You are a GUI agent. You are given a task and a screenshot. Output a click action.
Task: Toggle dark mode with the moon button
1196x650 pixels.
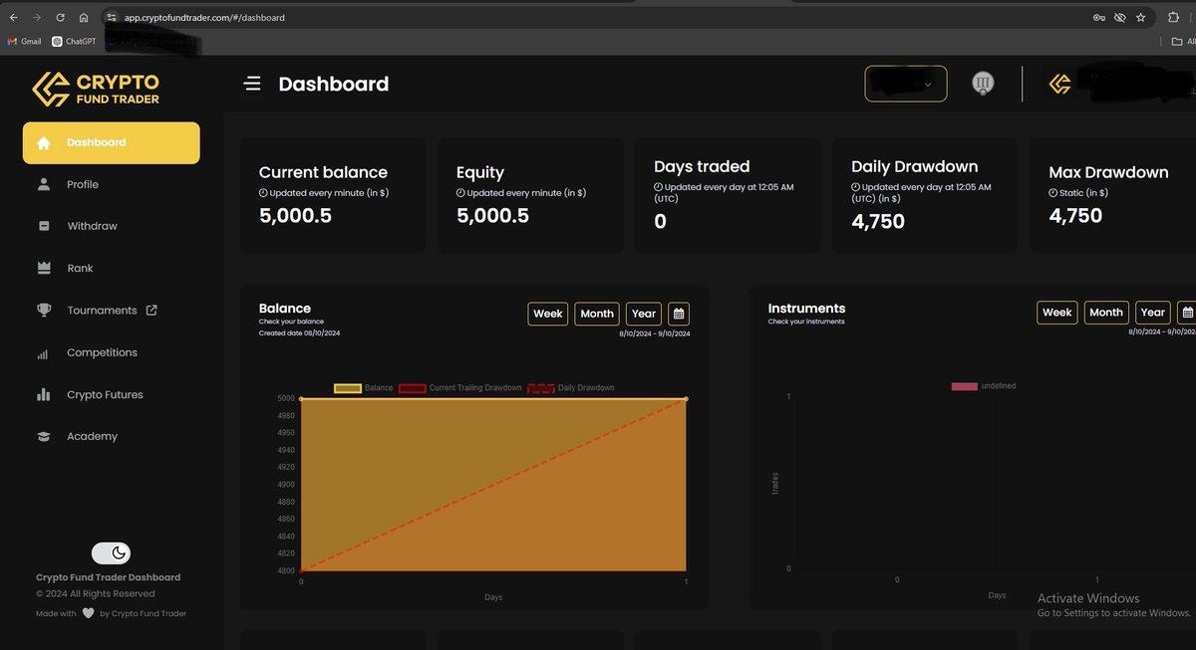pos(111,551)
